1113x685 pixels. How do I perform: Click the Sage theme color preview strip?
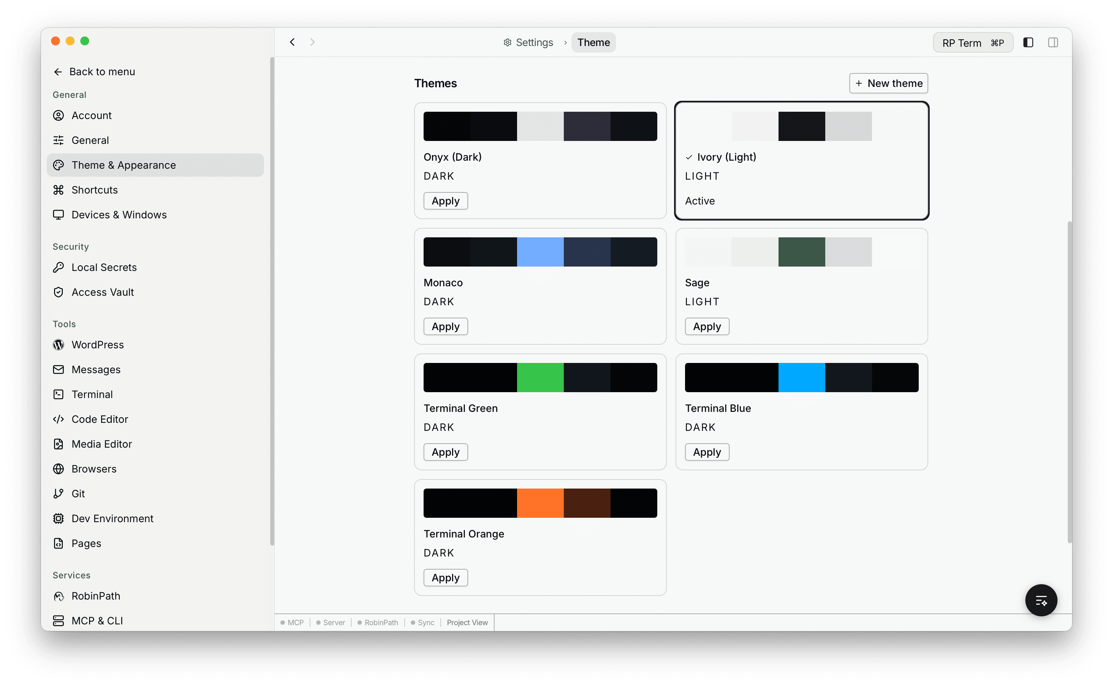778,252
